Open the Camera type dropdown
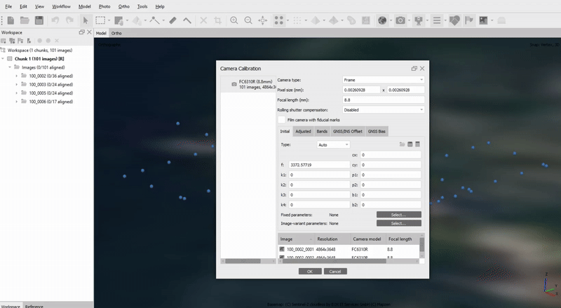 (x=383, y=80)
